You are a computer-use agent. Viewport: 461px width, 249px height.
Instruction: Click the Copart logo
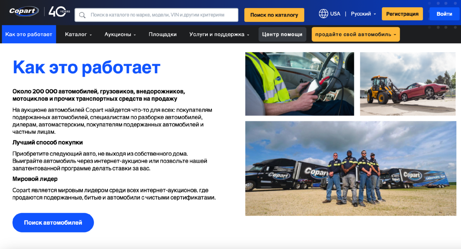tap(24, 11)
